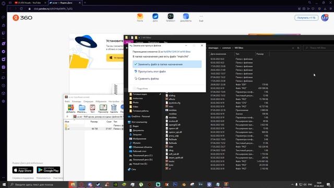Click WinRAR Delete (Удалить) toolbar icon
This screenshot has width=334, height=188.
tap(114, 109)
